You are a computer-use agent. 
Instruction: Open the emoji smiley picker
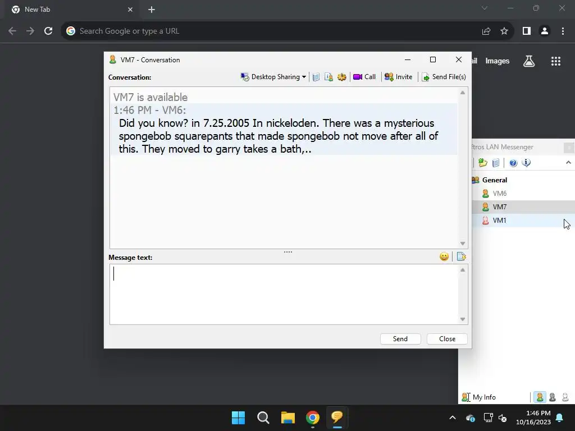444,256
